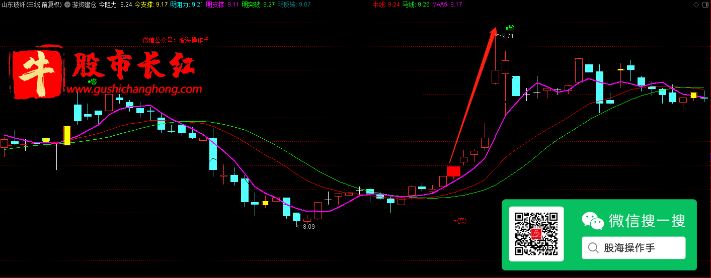Click the green 明突破: 9.27 value
The image size is (711, 278).
[x=259, y=5]
